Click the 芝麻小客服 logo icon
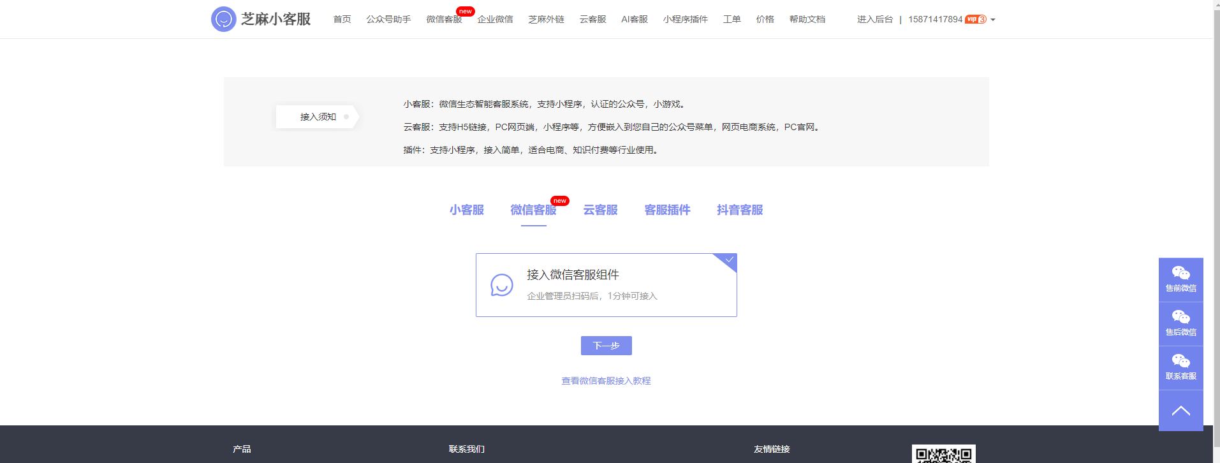1220x463 pixels. tap(223, 19)
